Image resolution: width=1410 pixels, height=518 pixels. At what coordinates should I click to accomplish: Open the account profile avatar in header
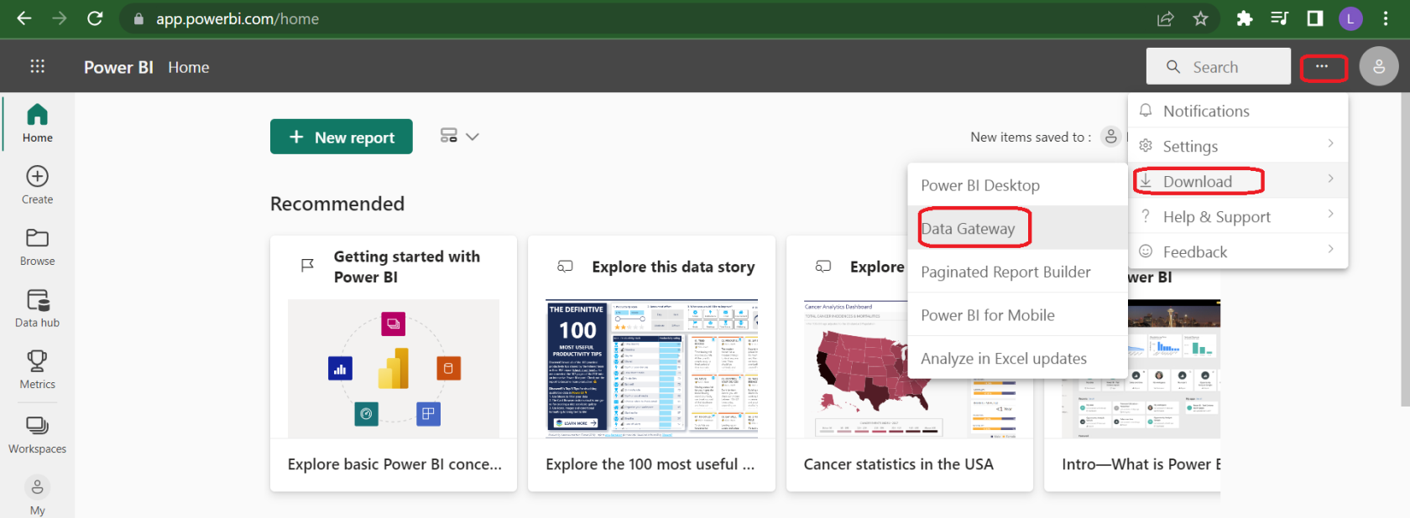pos(1379,66)
